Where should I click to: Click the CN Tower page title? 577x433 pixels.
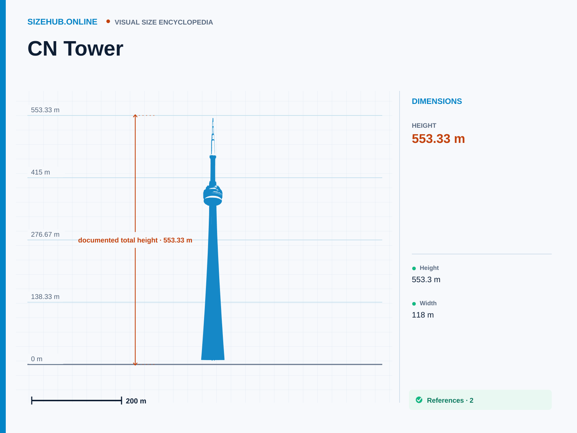(x=75, y=48)
